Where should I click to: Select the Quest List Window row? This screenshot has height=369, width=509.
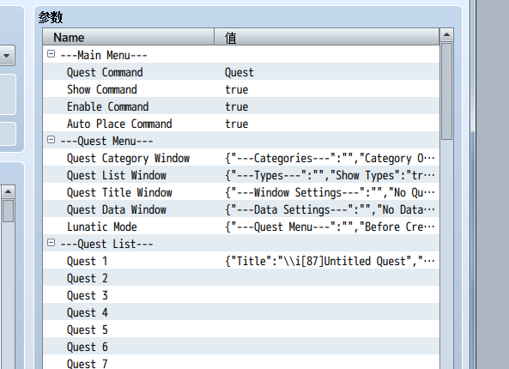241,174
